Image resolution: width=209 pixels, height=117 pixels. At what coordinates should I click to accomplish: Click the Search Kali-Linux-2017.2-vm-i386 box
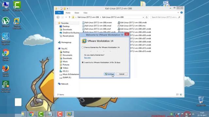[x=166, y=17]
